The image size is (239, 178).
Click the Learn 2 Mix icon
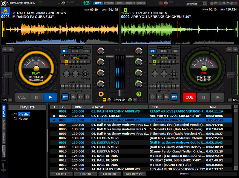click(x=87, y=3)
